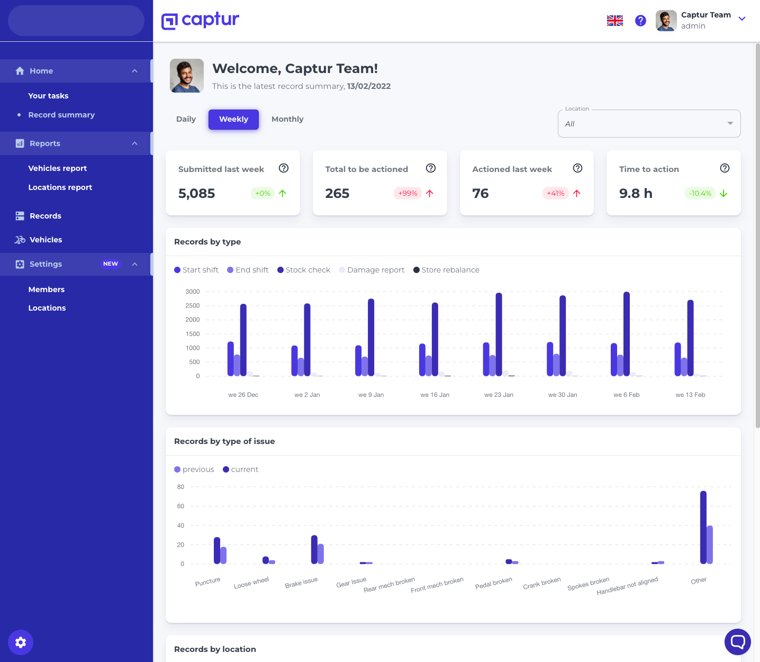Open the Location dropdown
The width and height of the screenshot is (760, 662).
[x=649, y=123]
